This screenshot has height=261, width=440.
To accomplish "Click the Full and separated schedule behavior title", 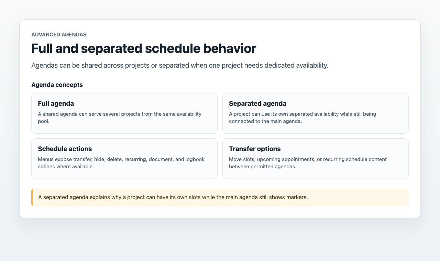I will click(144, 48).
